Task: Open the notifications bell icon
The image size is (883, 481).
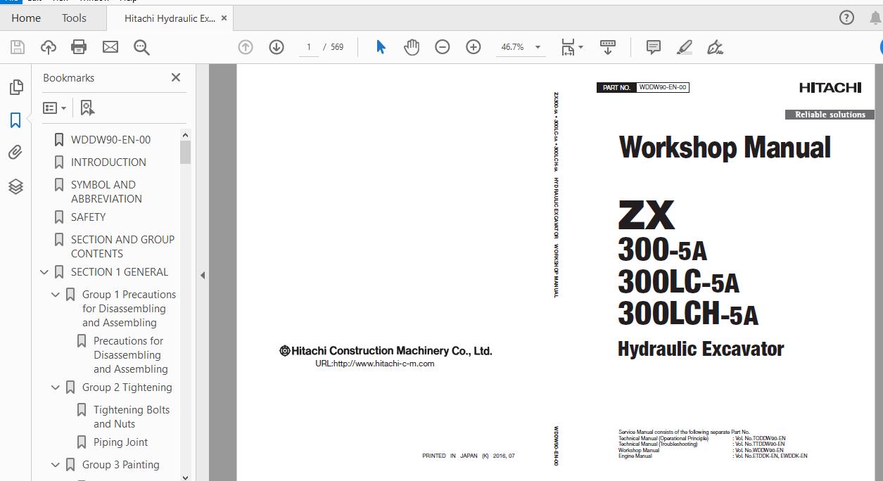Action: tap(875, 18)
